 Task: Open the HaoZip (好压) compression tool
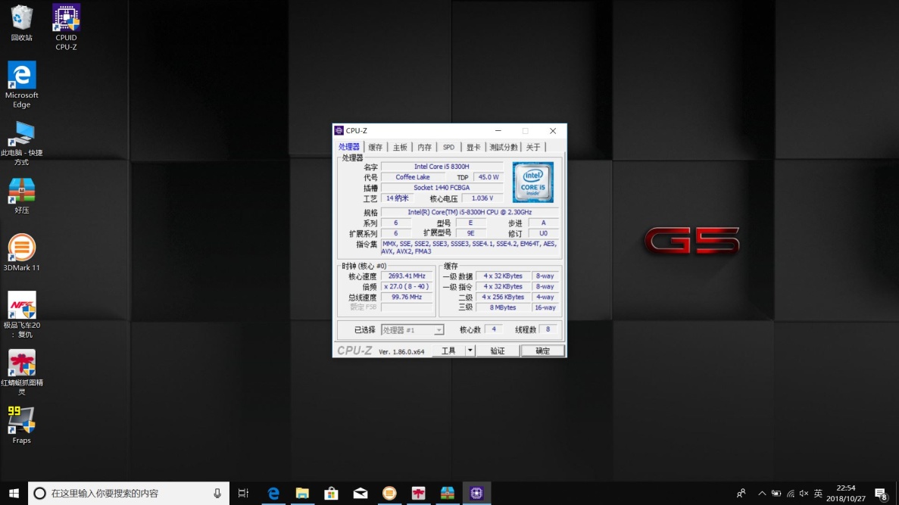21,191
